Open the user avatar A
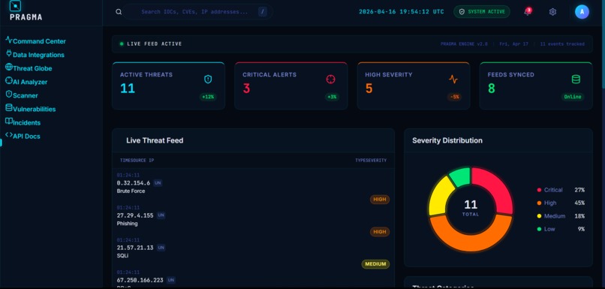Image resolution: width=605 pixels, height=289 pixels. coord(582,12)
